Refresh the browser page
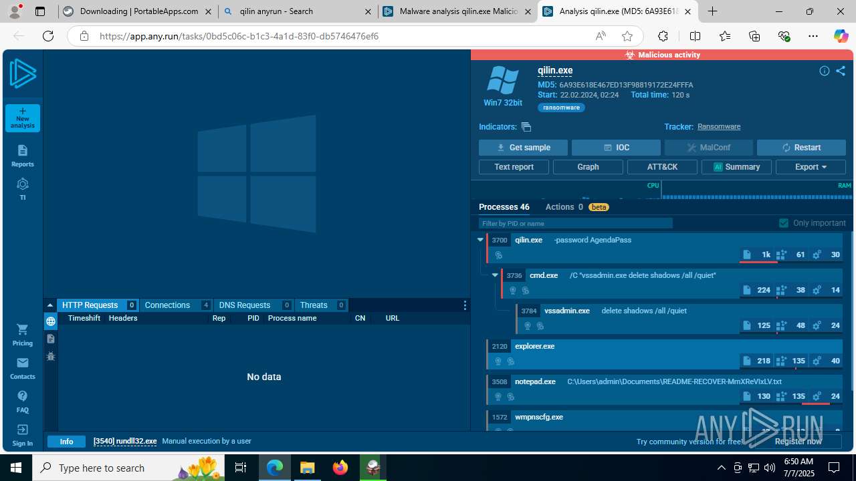Screen dimensions: 856x481 [x=48, y=36]
